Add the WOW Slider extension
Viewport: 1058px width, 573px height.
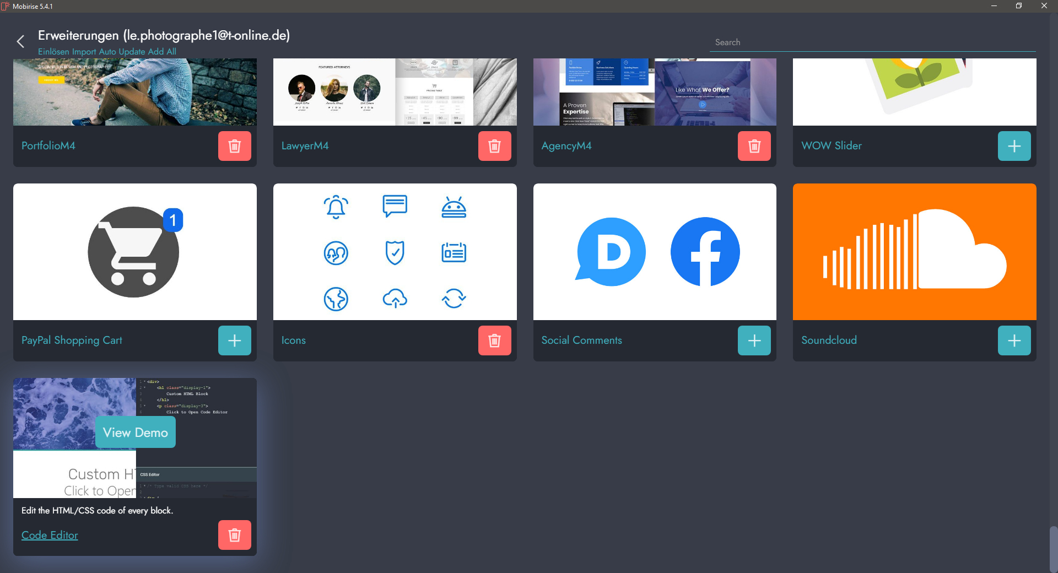pos(1014,146)
